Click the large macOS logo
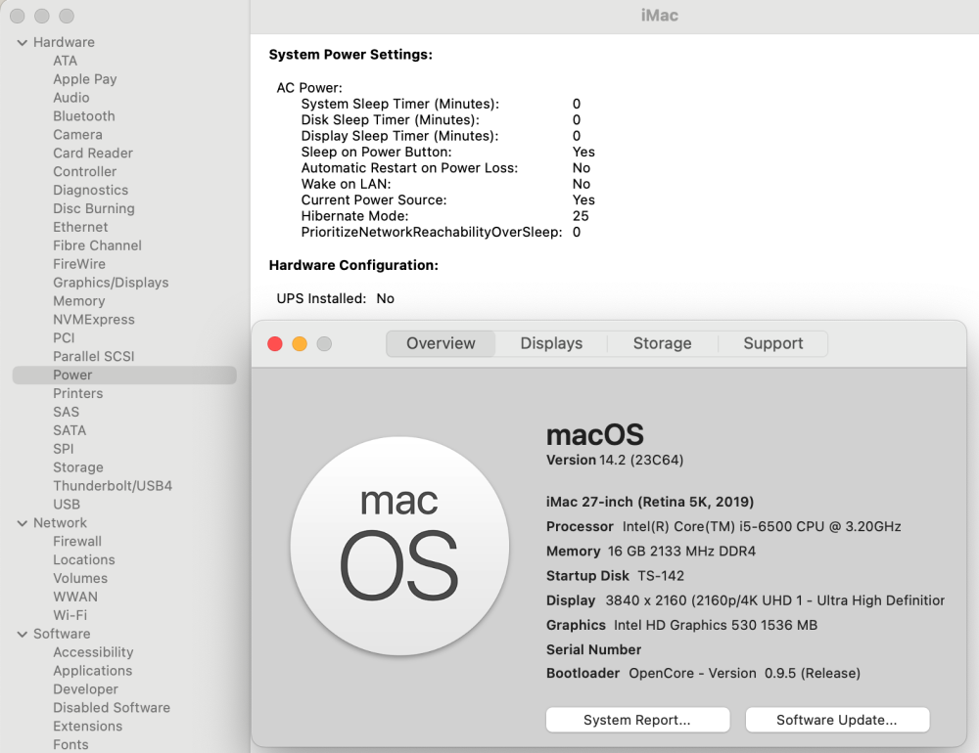Screen dimensions: 979x753 399,546
